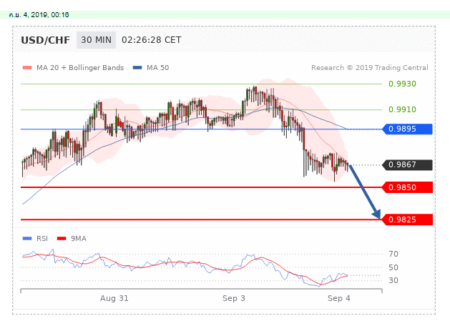Click the red 9MA legend swatch
Viewport: 450px width, 321px height.
pyautogui.click(x=62, y=238)
